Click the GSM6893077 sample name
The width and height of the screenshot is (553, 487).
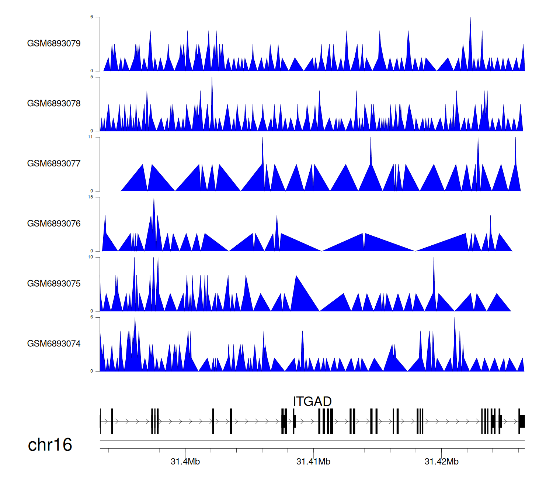(54, 163)
